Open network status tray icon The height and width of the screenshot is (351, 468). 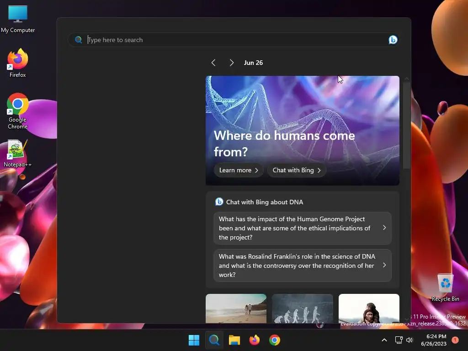click(399, 340)
